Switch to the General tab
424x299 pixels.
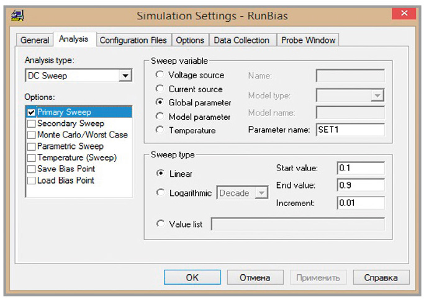pos(35,40)
